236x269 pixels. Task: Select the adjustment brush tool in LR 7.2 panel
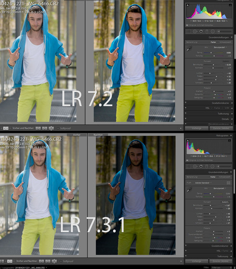[x=224, y=31]
